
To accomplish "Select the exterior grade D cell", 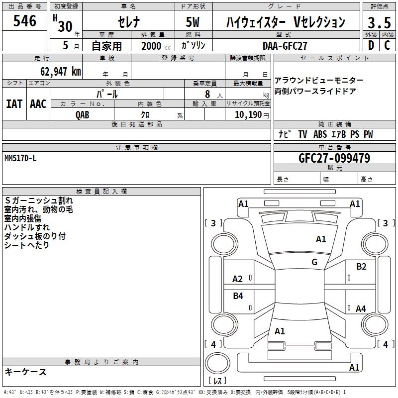I will click(x=371, y=45).
